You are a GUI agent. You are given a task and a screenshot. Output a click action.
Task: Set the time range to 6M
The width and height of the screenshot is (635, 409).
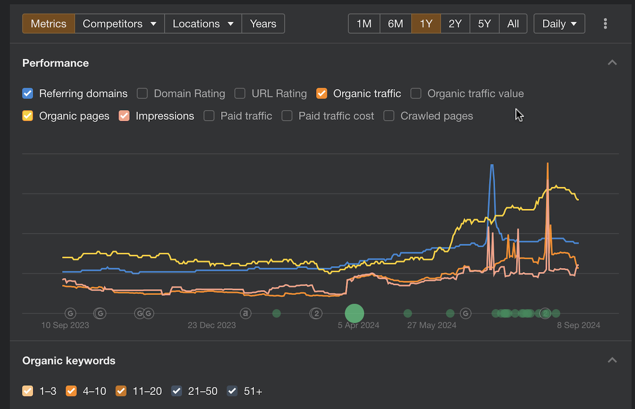[x=395, y=24]
